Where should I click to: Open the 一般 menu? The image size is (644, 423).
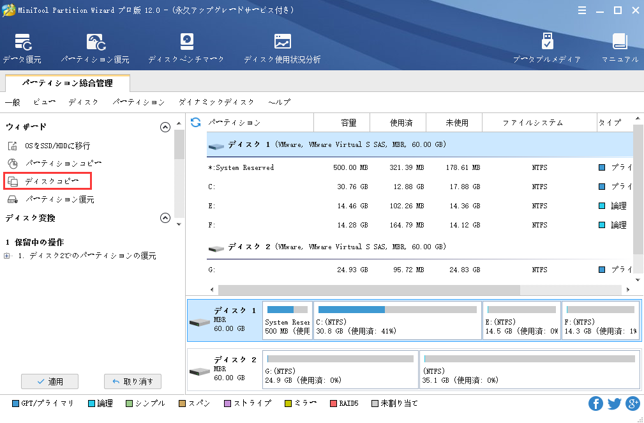pyautogui.click(x=12, y=102)
